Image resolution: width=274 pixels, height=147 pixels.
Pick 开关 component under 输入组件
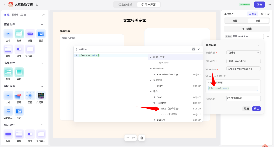click(30, 136)
